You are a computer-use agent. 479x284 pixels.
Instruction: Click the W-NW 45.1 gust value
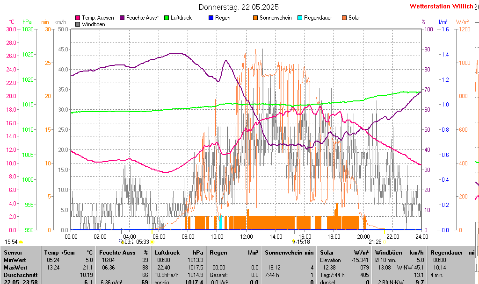point(410,268)
